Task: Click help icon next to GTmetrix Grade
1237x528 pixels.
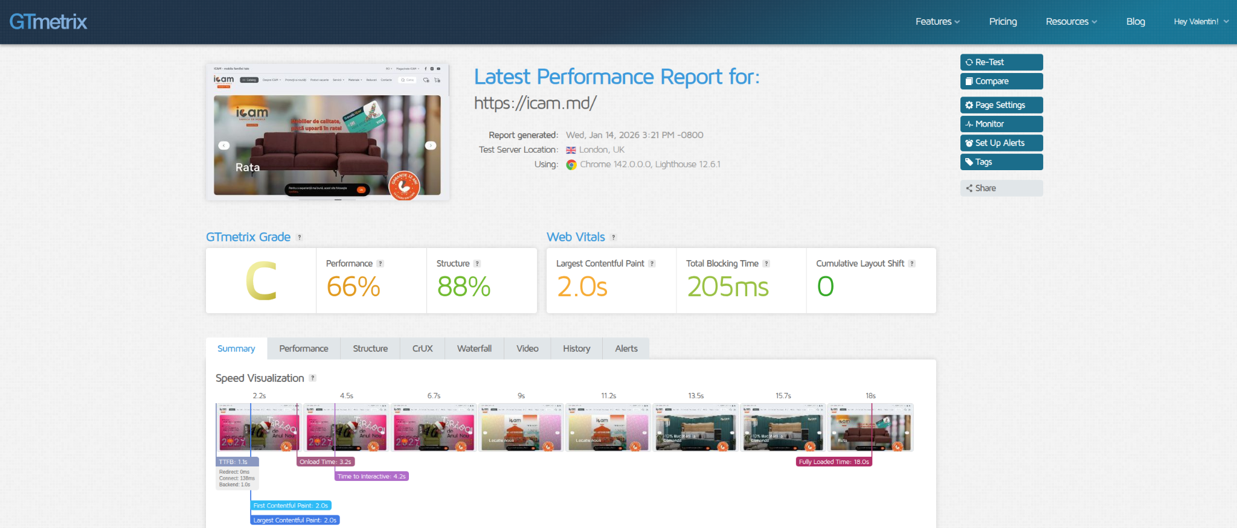Action: click(x=300, y=238)
